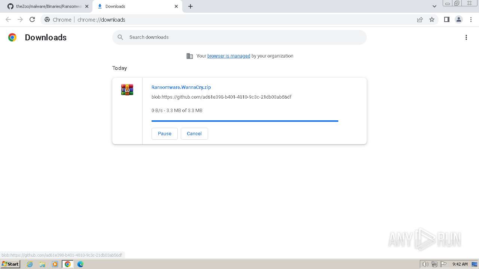Open Downloads page more actions menu
This screenshot has width=479, height=269.
click(x=466, y=37)
